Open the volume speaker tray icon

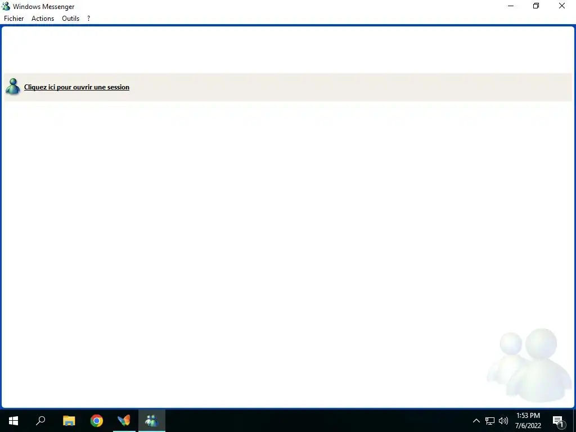(503, 421)
